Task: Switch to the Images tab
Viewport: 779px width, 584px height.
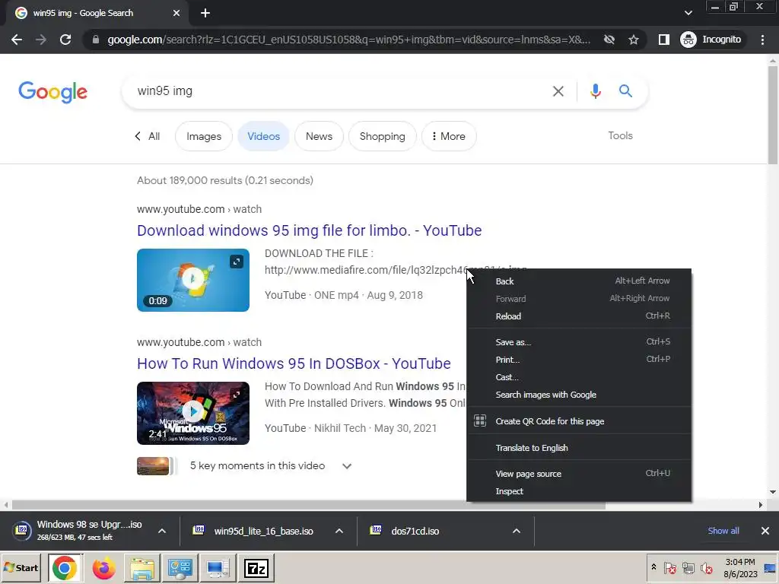Action: 204,137
